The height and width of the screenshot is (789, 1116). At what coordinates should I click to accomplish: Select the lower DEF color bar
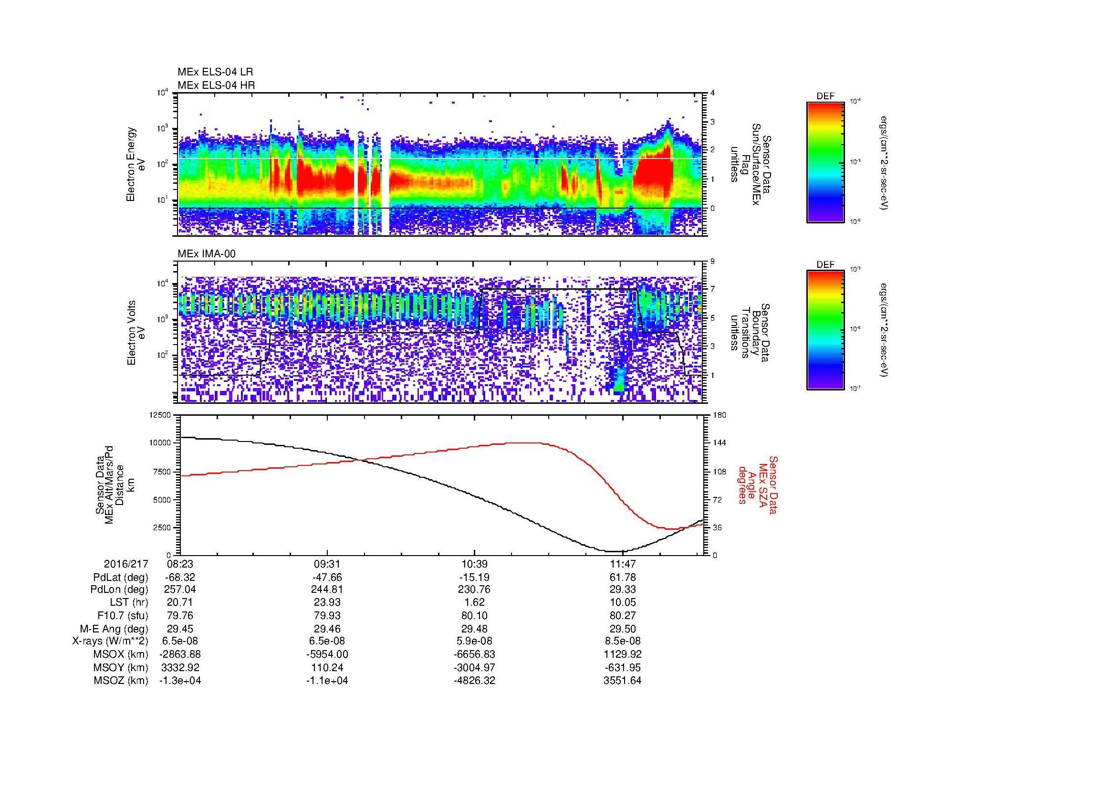pyautogui.click(x=825, y=331)
